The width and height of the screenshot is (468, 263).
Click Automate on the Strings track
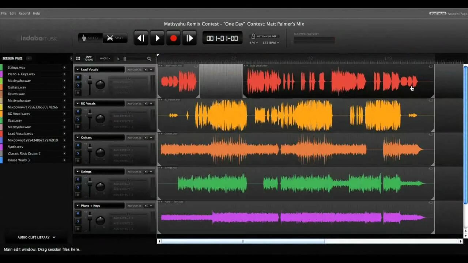pyautogui.click(x=134, y=172)
